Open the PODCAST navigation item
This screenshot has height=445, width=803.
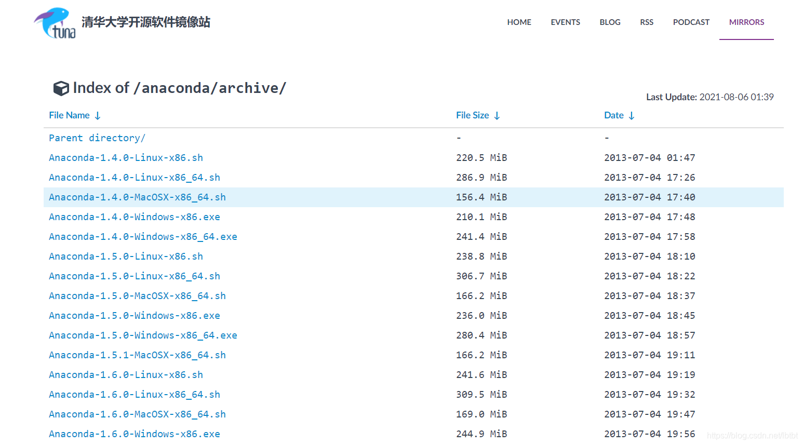tap(691, 22)
